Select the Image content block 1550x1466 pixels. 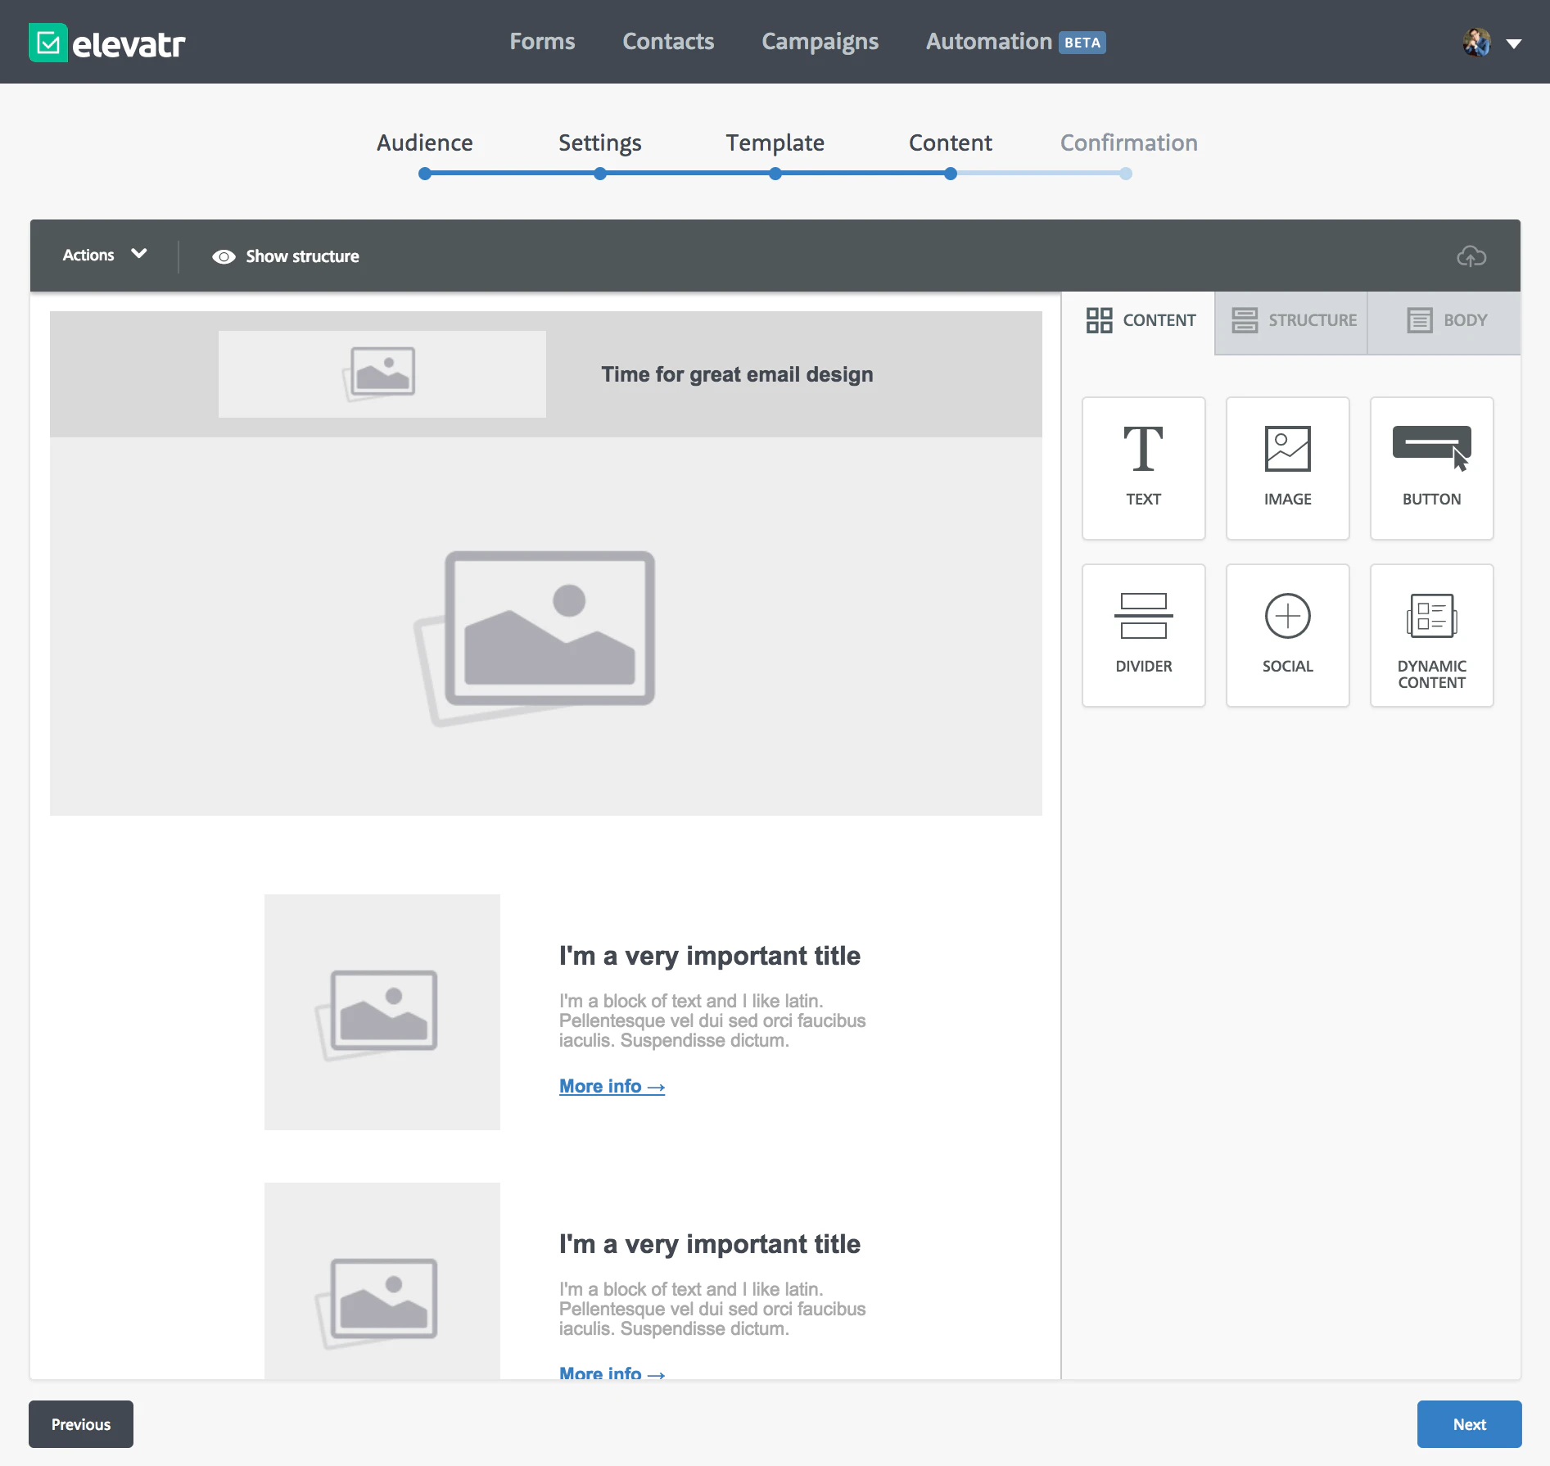(1287, 467)
